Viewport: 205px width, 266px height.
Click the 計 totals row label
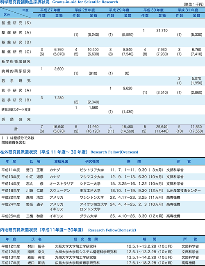click(16, 129)
